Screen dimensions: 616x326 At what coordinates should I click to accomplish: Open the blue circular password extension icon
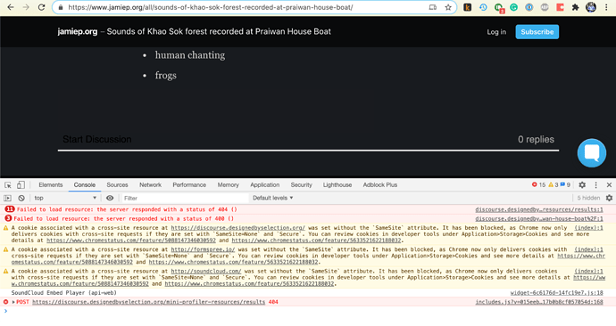(x=529, y=7)
